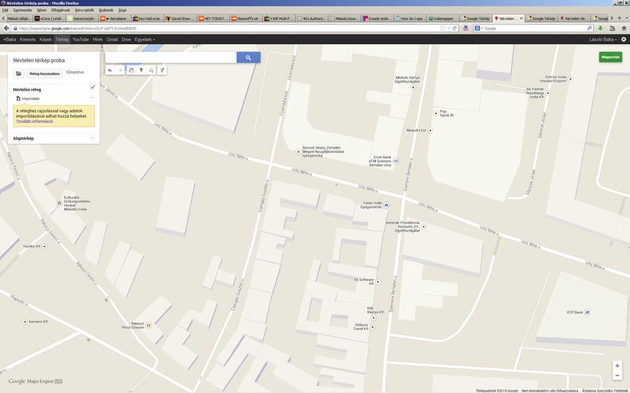
Task: Click the undo arrow in the map toolbar
Action: 110,70
